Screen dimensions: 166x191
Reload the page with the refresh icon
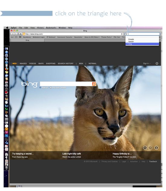click(x=122, y=34)
